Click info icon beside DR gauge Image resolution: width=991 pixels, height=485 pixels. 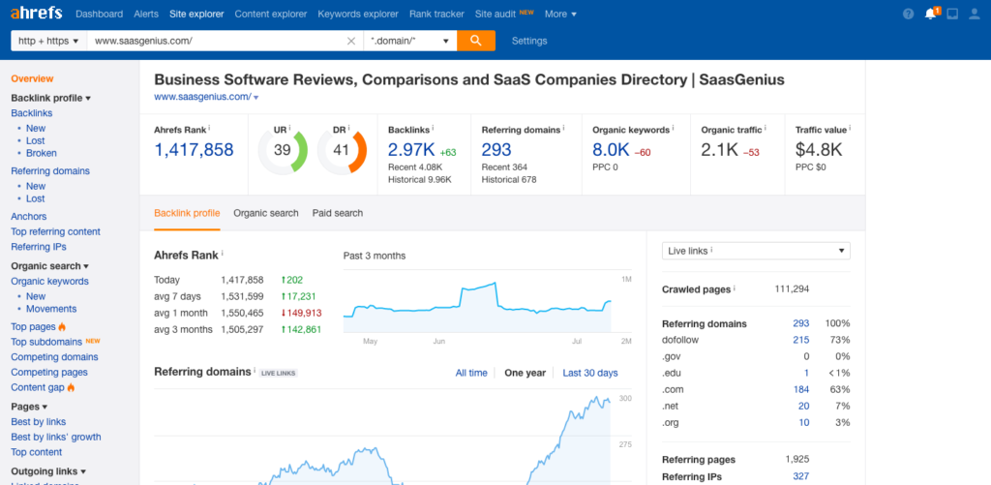coord(348,128)
